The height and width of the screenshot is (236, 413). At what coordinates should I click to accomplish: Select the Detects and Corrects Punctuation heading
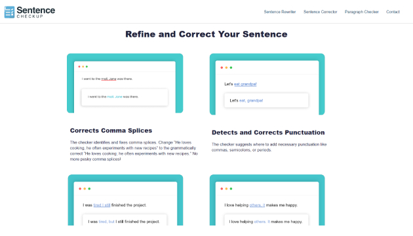268,132
